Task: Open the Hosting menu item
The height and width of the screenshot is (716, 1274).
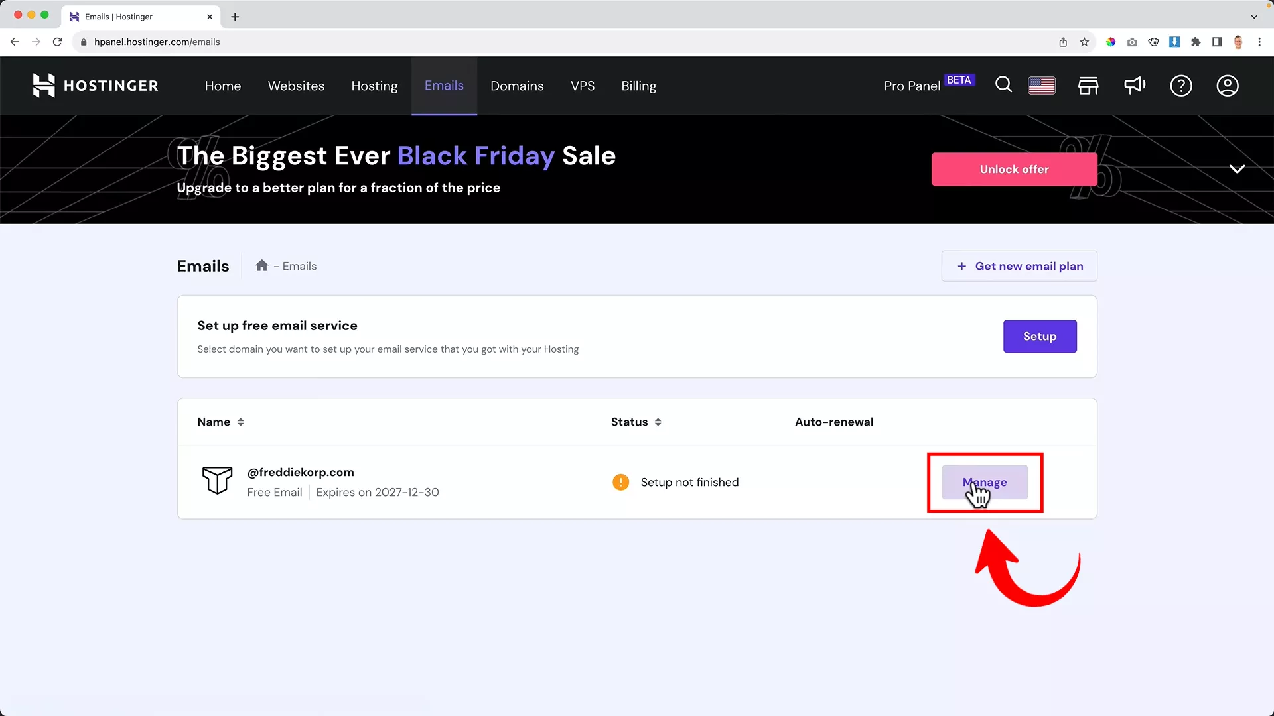Action: point(374,86)
